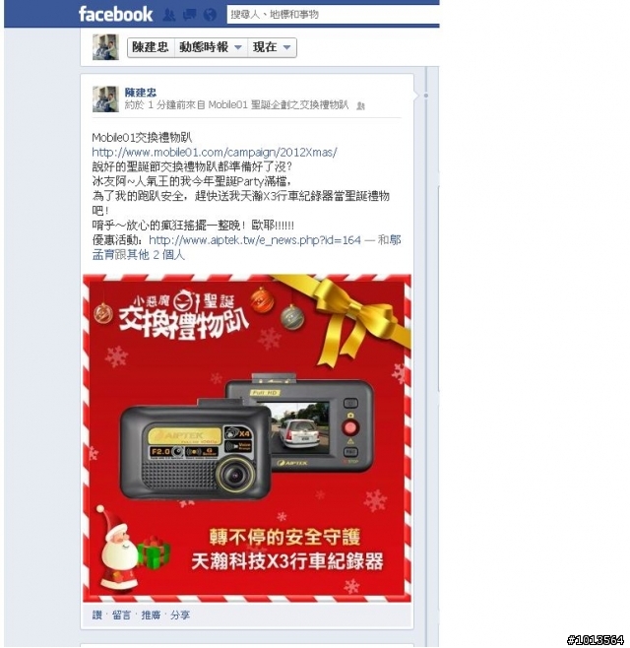Click the 陳建忠 name button
Screen dimensions: 630x648
click(x=151, y=47)
